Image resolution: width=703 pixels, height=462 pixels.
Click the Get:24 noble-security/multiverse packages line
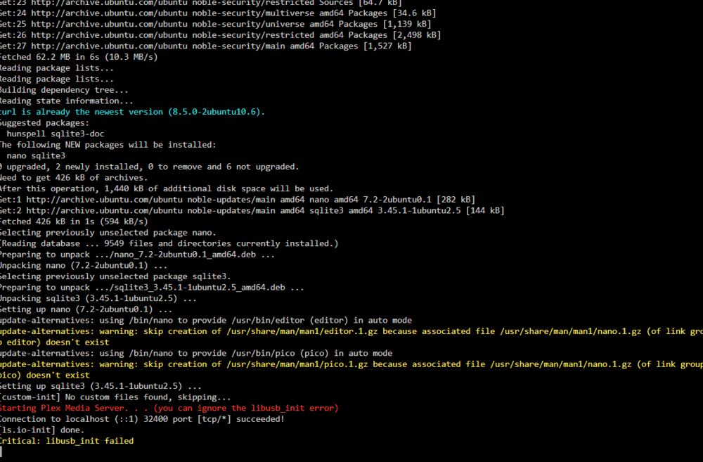click(x=218, y=13)
